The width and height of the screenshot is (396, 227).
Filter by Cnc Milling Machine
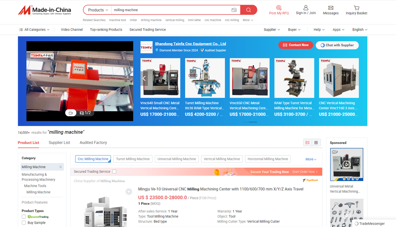tap(93, 159)
